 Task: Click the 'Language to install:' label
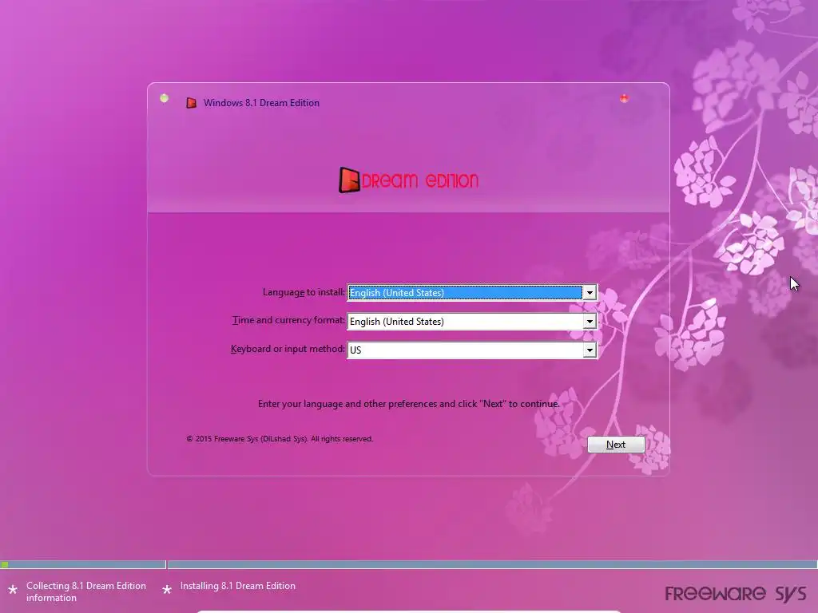(x=304, y=292)
